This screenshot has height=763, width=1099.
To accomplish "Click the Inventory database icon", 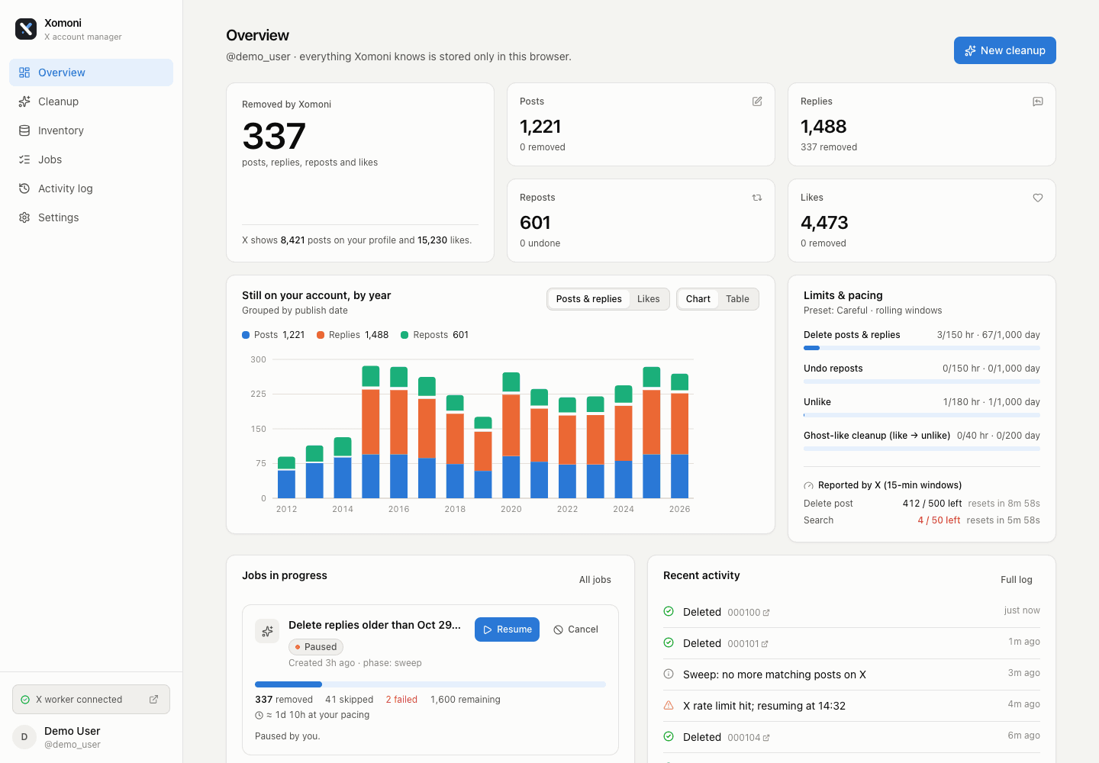I will point(24,130).
